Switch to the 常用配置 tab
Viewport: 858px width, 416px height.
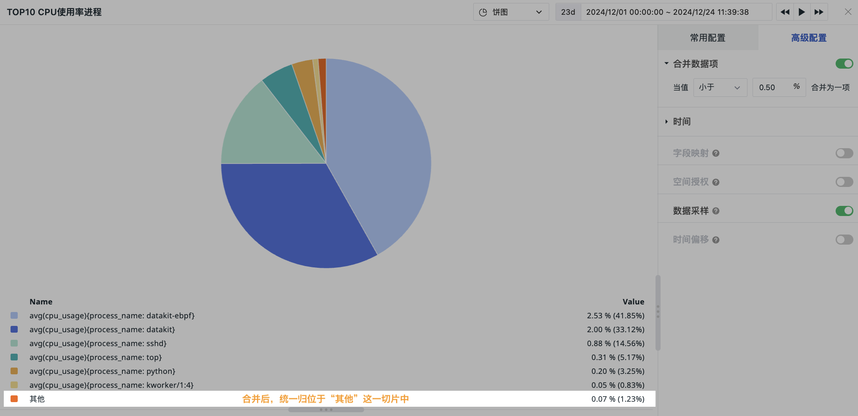pos(707,38)
